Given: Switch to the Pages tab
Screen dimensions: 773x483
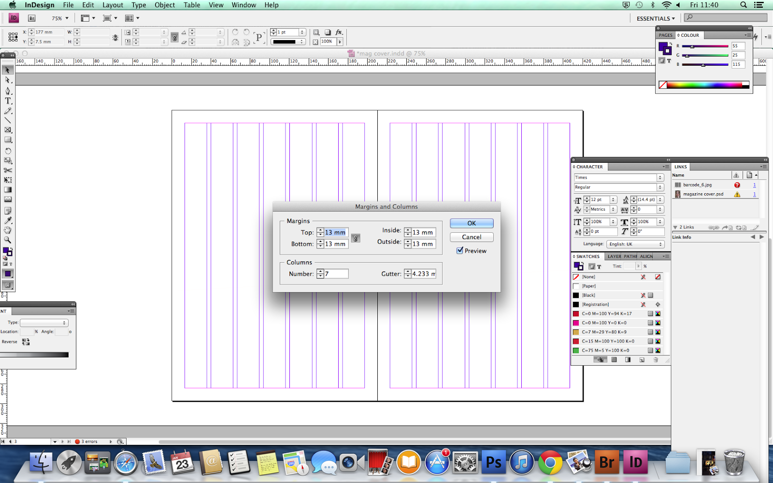Looking at the screenshot, I should (x=665, y=35).
